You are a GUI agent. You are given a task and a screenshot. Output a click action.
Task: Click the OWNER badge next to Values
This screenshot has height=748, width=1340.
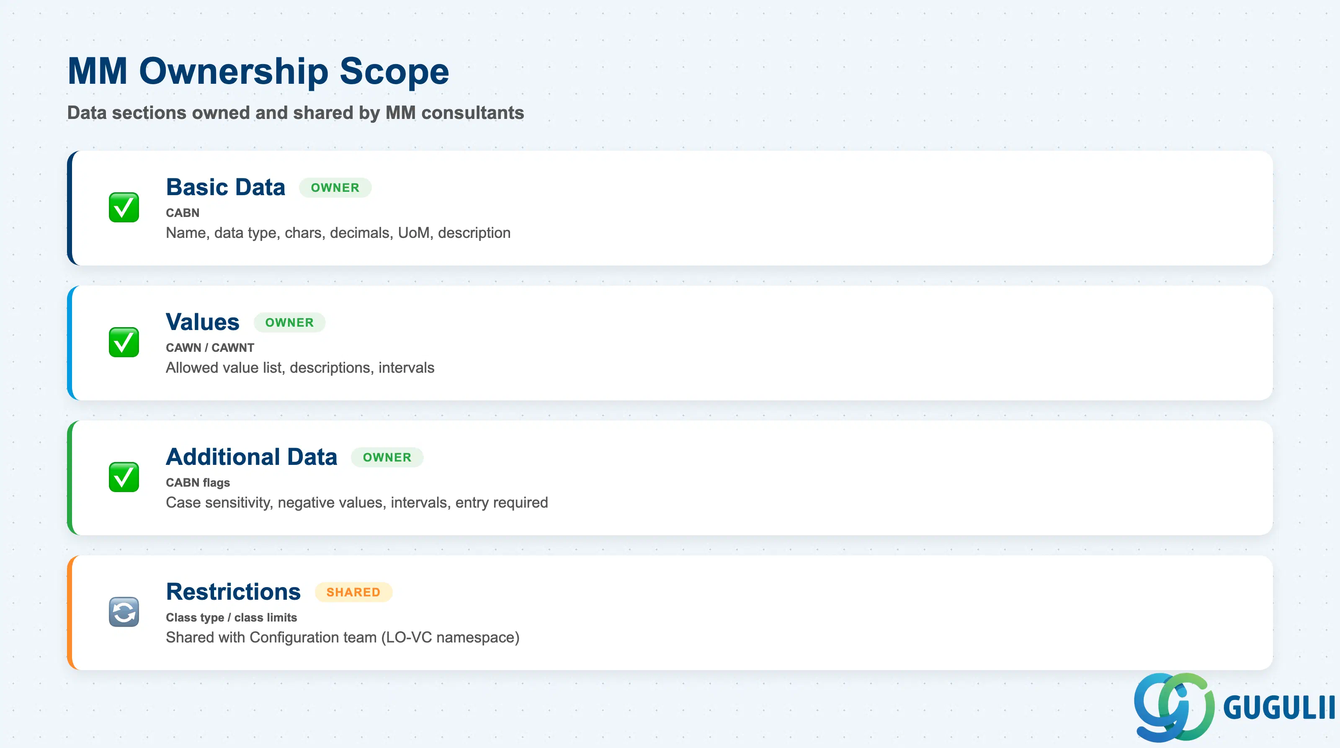tap(289, 322)
